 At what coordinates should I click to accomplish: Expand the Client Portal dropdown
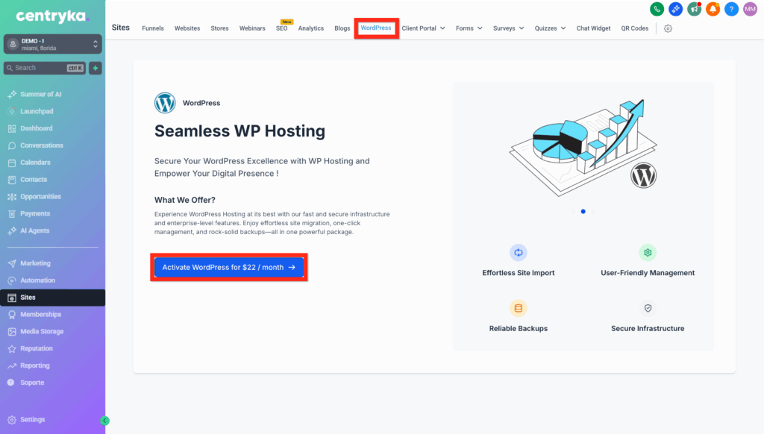click(423, 28)
